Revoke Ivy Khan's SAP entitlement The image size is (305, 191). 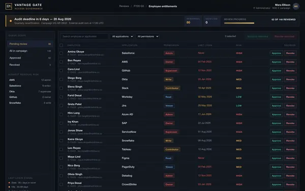pos(290,123)
